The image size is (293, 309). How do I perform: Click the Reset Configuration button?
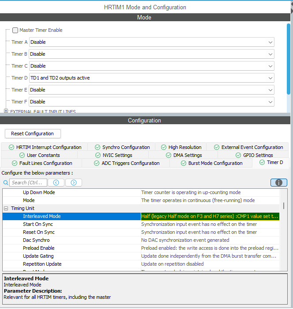tap(33, 134)
